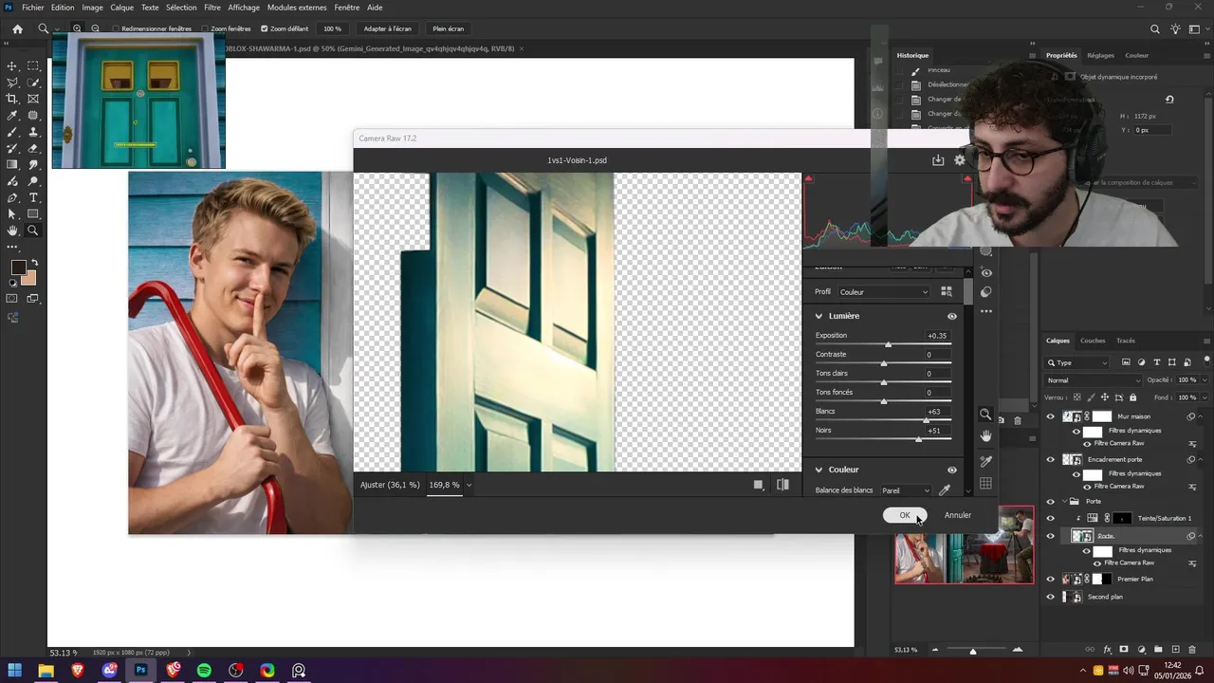
Task: Select Camera Raw hand tool
Action: click(x=985, y=436)
